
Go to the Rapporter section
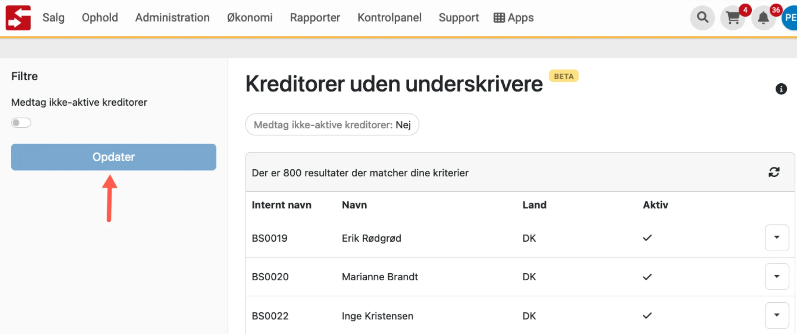click(315, 18)
